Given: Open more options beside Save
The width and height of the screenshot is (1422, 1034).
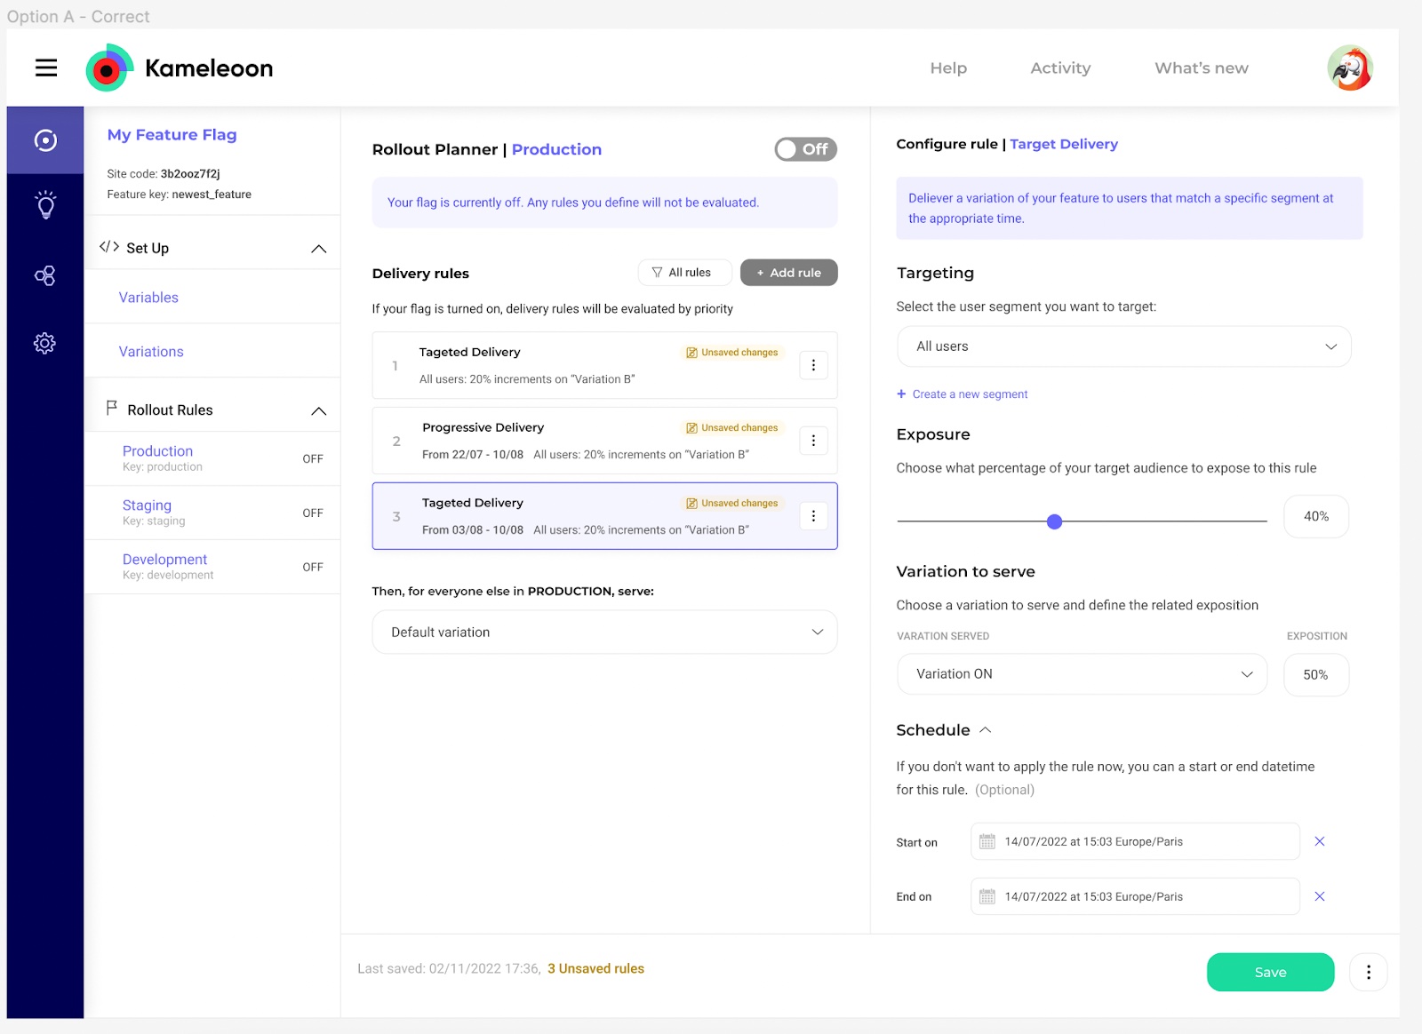Looking at the screenshot, I should [x=1369, y=972].
